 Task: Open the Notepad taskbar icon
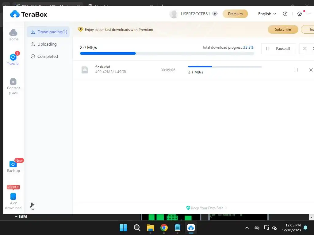point(178,228)
